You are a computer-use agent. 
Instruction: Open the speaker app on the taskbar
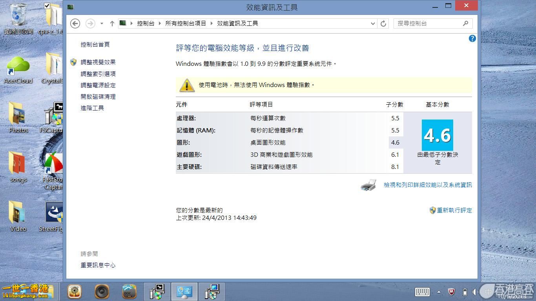102,292
